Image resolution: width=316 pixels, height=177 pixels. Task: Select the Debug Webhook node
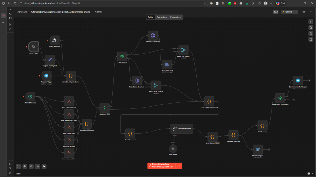pos(54,40)
